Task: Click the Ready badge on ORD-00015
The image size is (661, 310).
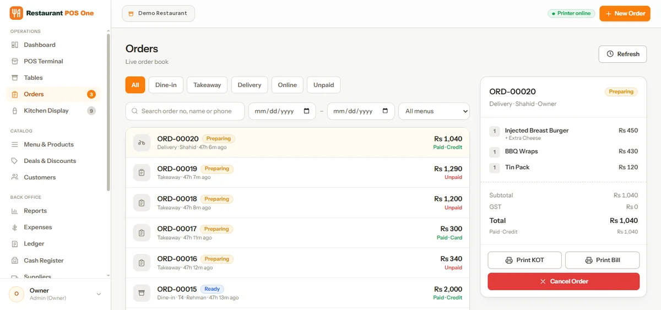Action: 212,289
